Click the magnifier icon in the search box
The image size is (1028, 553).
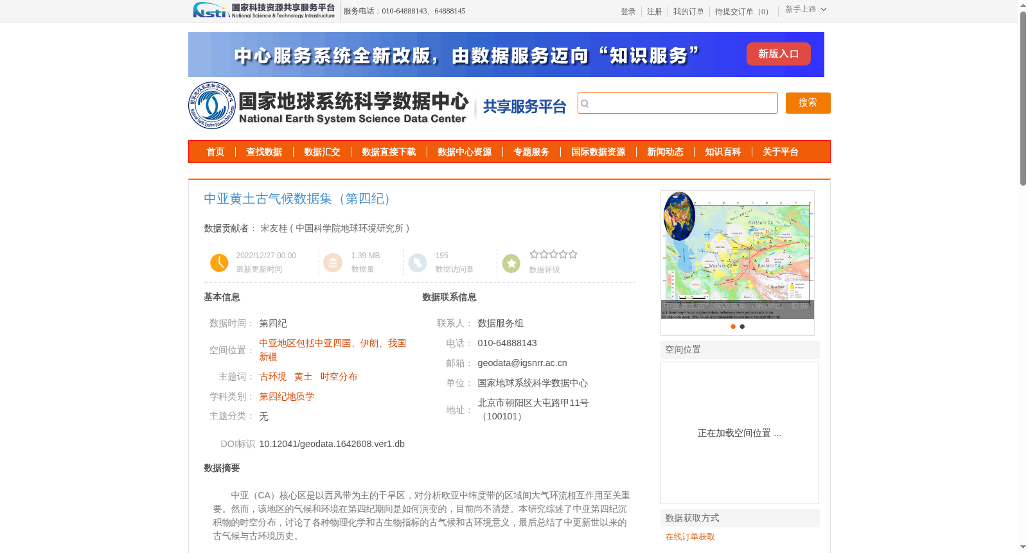click(x=585, y=103)
